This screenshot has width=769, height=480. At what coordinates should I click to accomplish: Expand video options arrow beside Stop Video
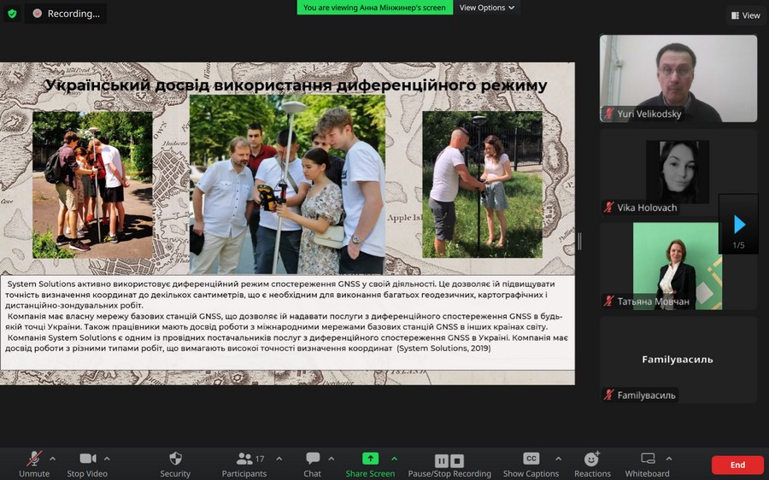tap(107, 459)
